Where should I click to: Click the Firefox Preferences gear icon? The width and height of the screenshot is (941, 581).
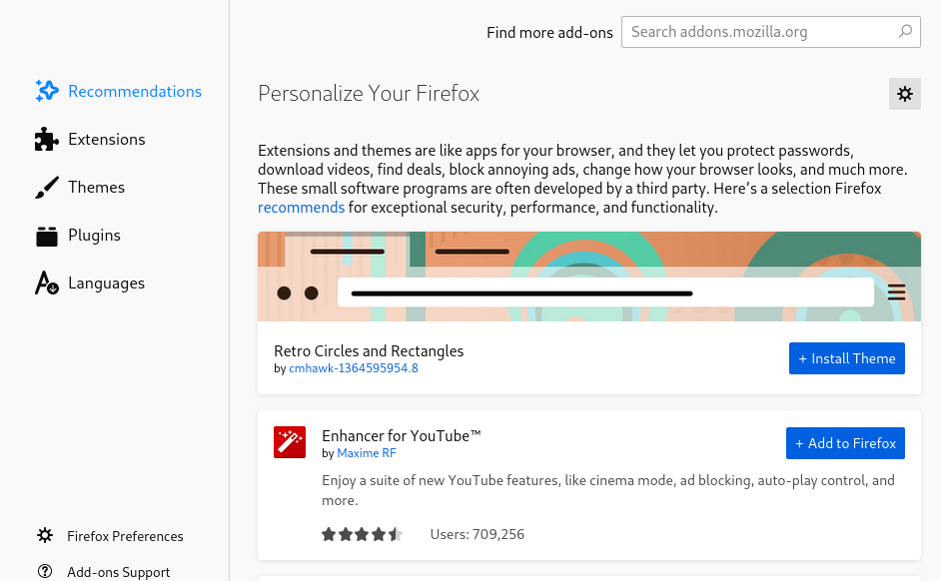[45, 536]
